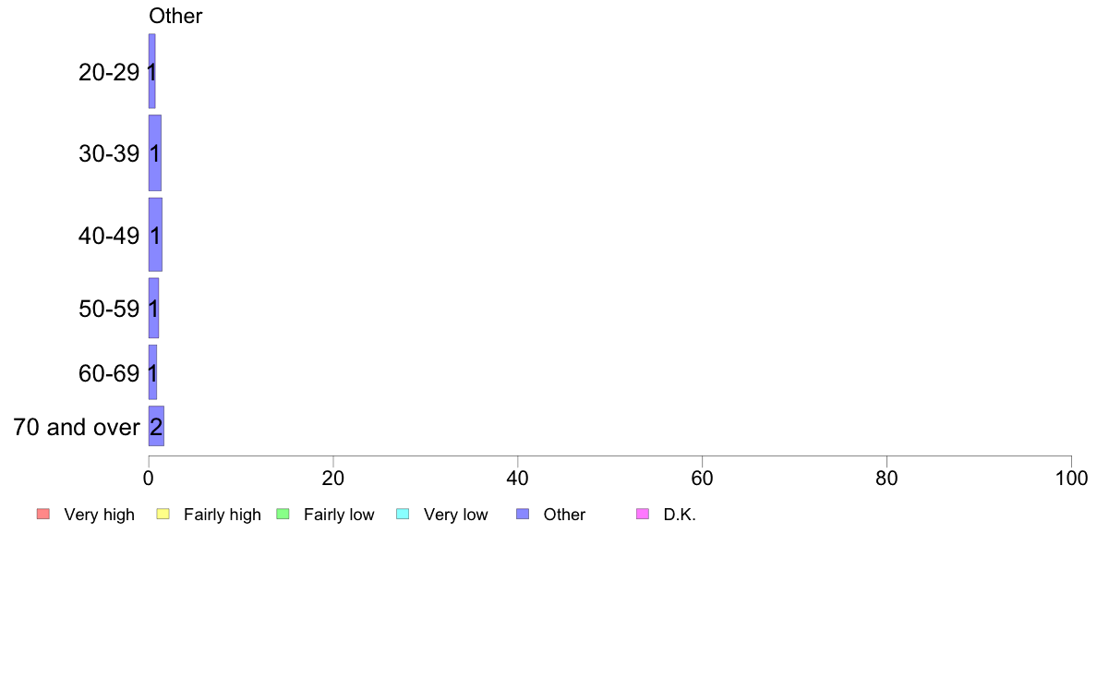Click the Very high red legend swatch
The image size is (1097, 680).
(43, 514)
